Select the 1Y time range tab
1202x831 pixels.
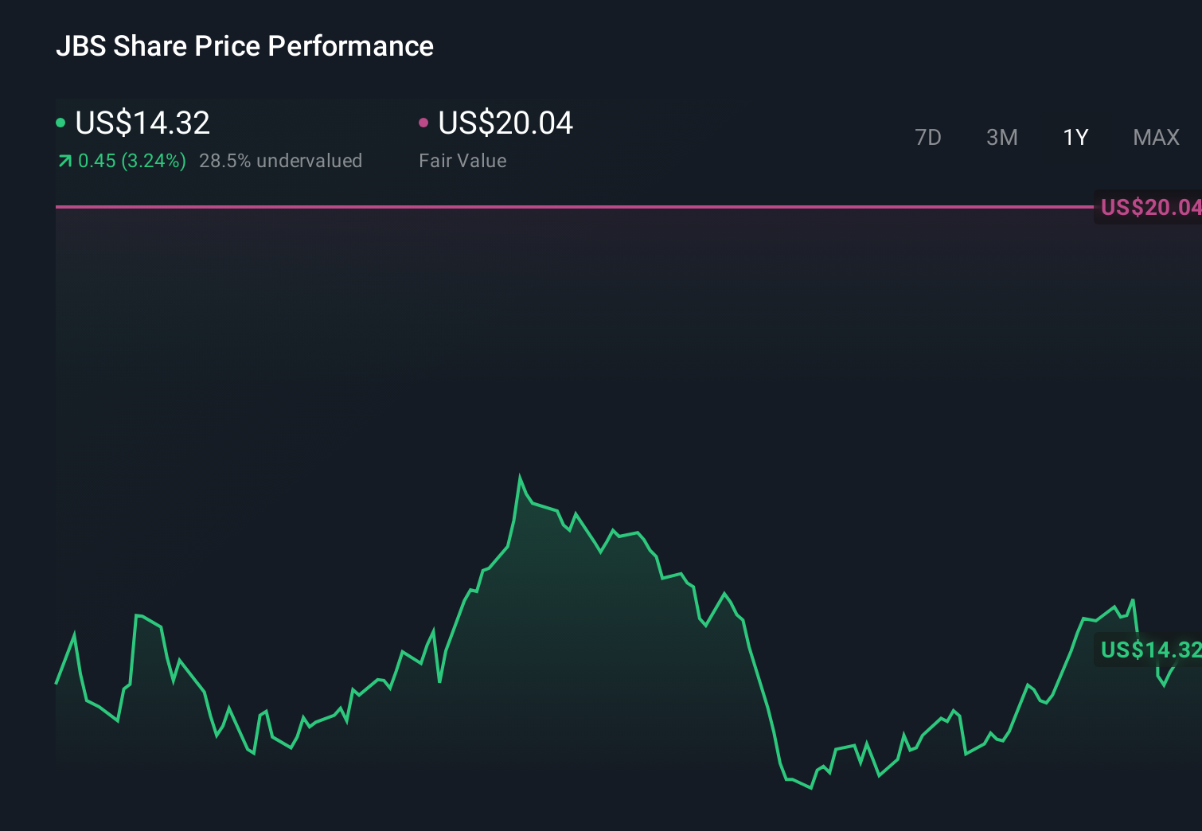coord(1075,137)
